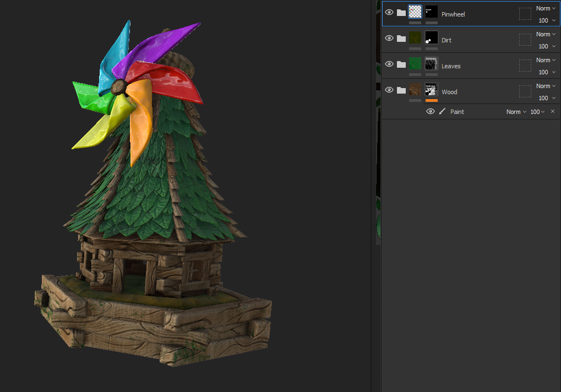Click the Pinwheel layer folder icon

click(401, 12)
